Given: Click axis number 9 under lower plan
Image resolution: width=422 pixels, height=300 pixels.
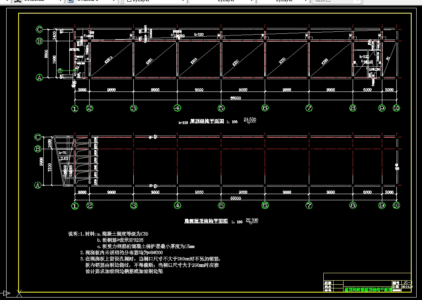Looking at the screenshot, I should pyautogui.click(x=382, y=206).
